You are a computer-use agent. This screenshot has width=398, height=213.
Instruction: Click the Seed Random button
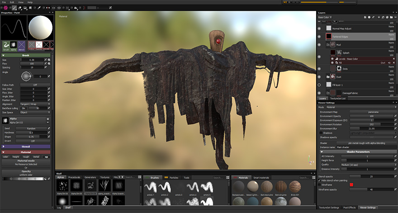coord(31,128)
